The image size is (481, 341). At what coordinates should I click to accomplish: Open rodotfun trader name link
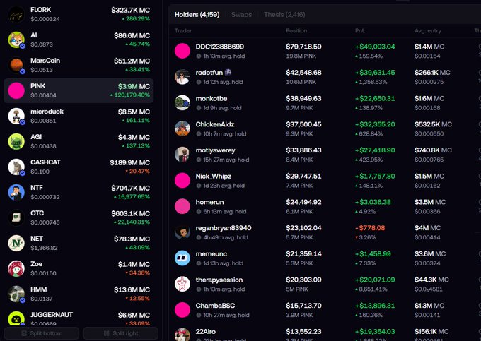(209, 73)
